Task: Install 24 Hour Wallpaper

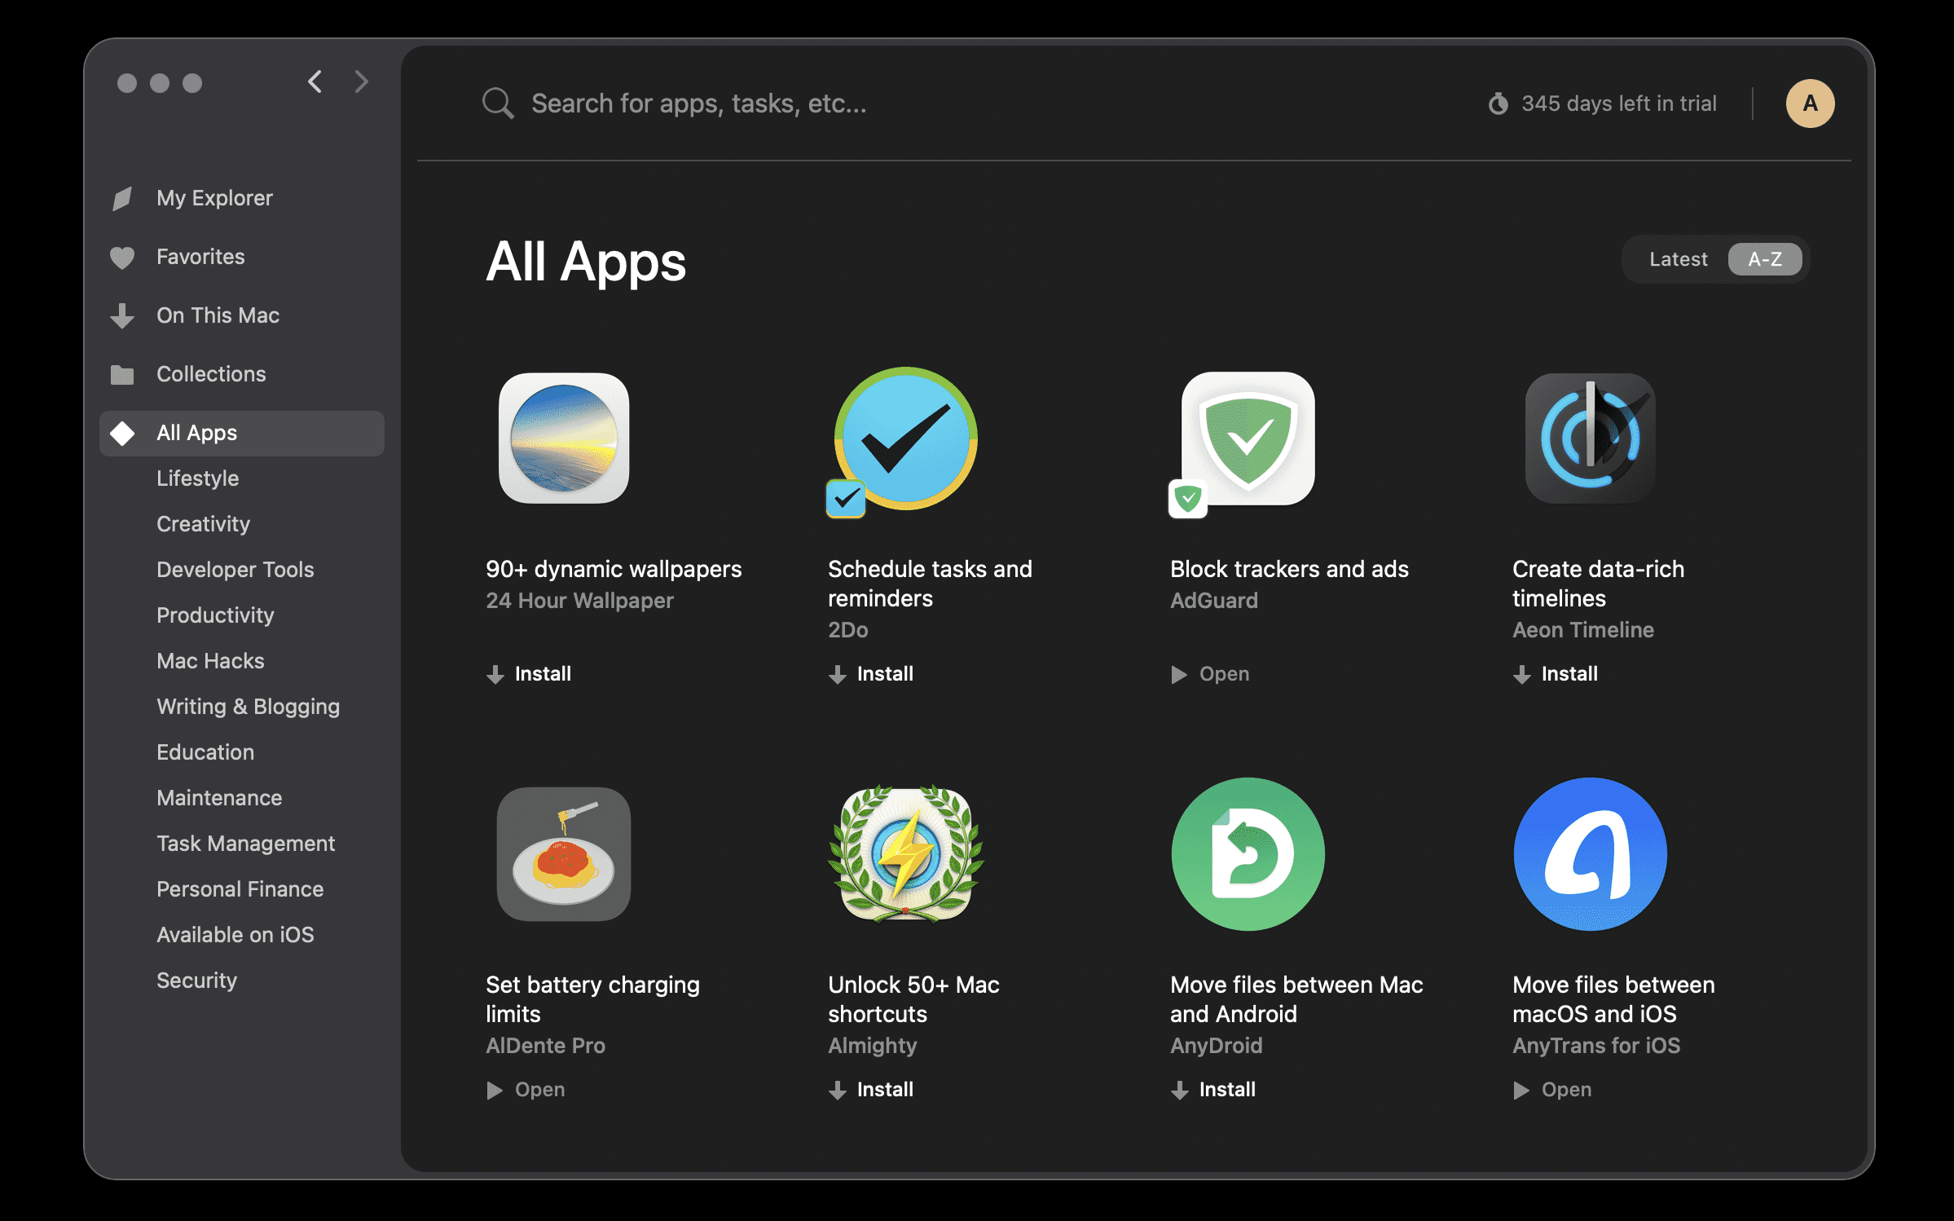Action: 529,674
